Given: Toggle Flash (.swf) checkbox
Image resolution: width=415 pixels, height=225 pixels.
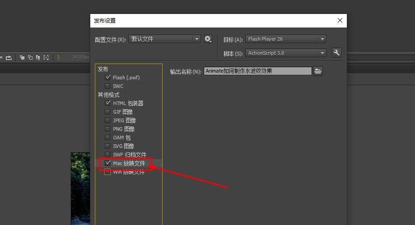Looking at the screenshot, I should pyautogui.click(x=107, y=78).
